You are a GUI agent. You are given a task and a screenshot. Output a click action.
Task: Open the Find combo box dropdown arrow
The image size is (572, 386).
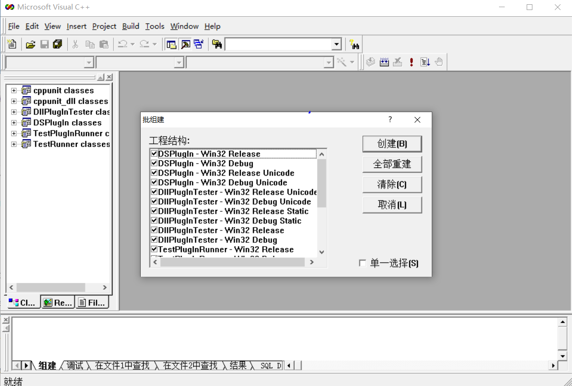[x=337, y=44]
